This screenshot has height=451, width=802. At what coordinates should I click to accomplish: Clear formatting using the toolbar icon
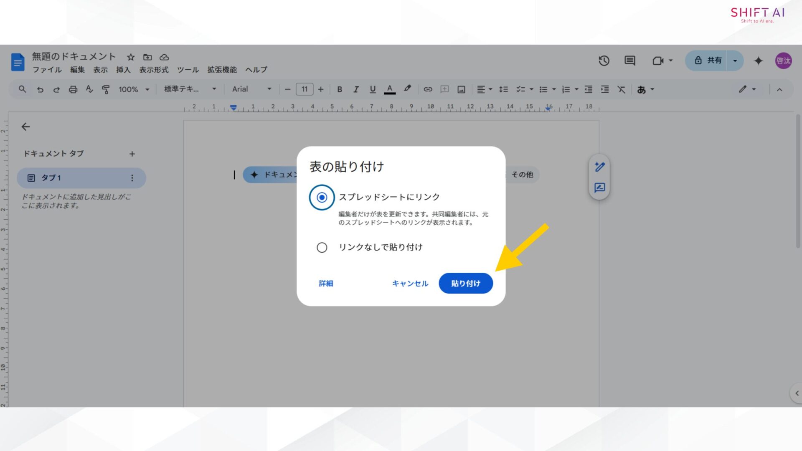621,89
